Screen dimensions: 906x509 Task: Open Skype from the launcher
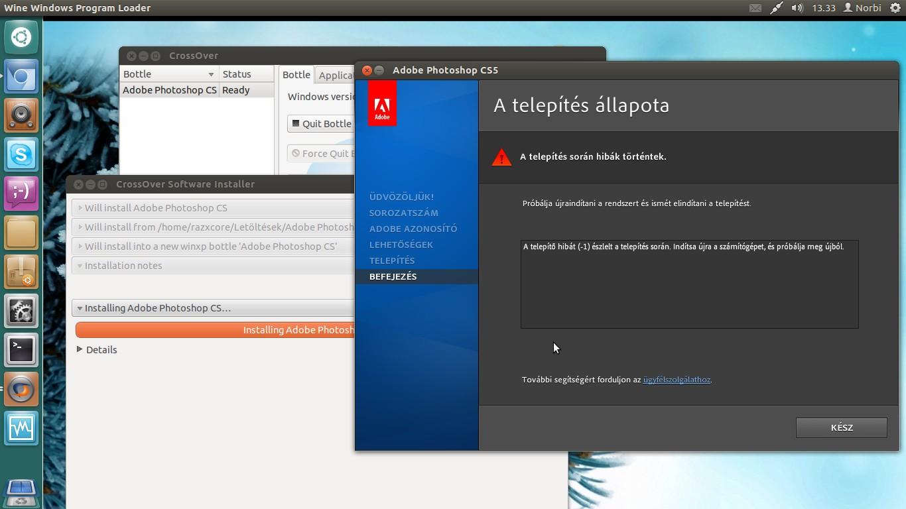coord(21,154)
